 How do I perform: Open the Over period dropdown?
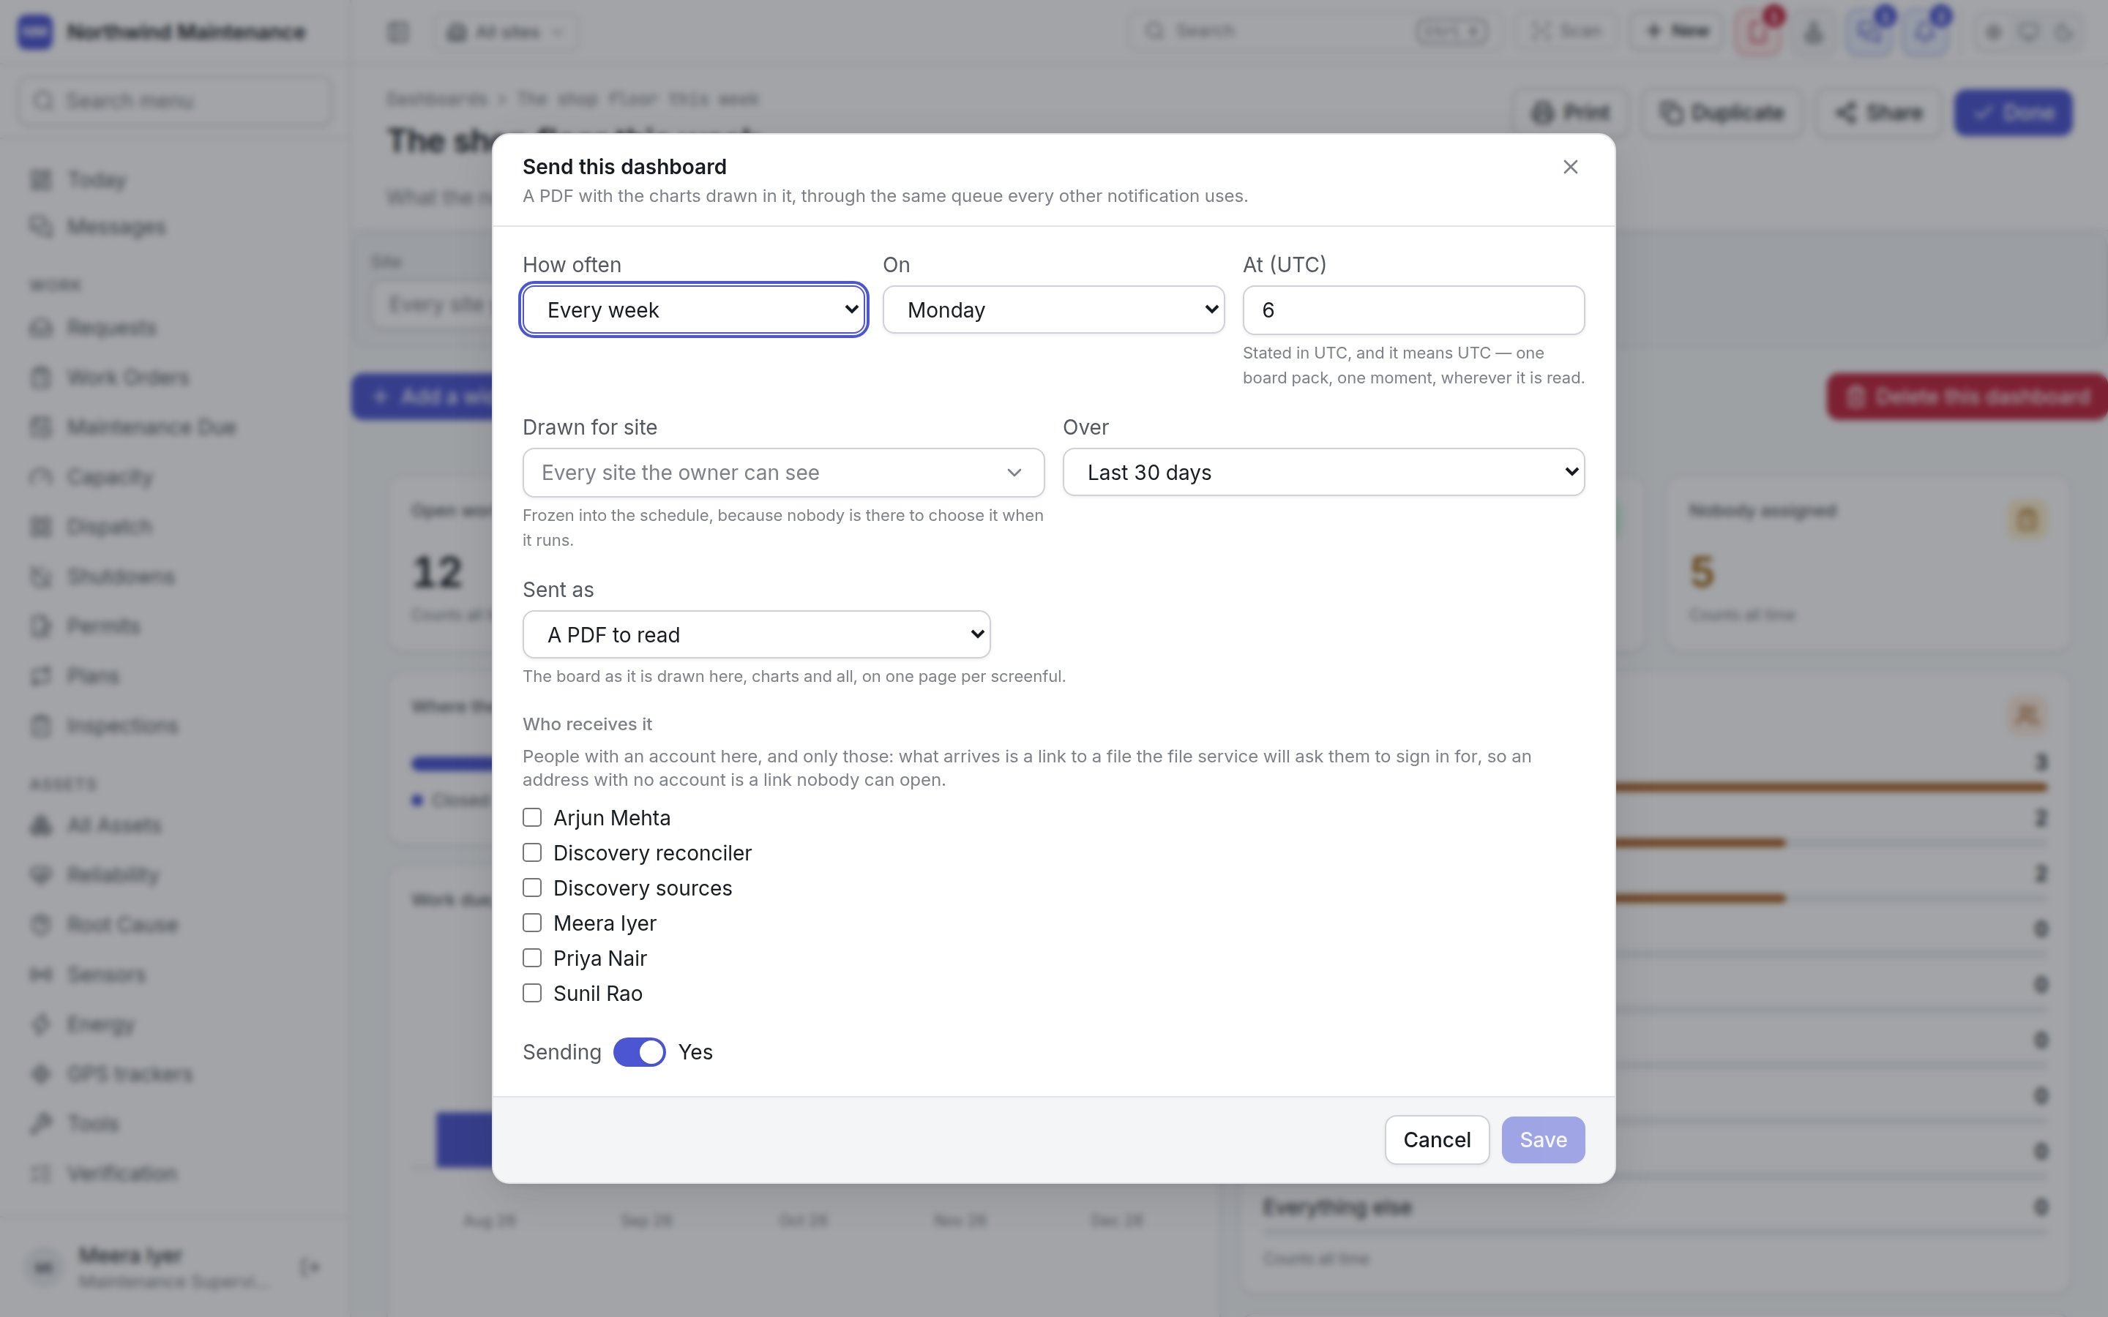click(x=1323, y=472)
